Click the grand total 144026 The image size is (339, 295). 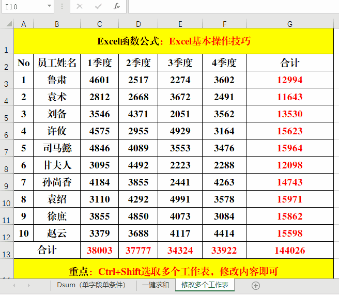pos(290,250)
